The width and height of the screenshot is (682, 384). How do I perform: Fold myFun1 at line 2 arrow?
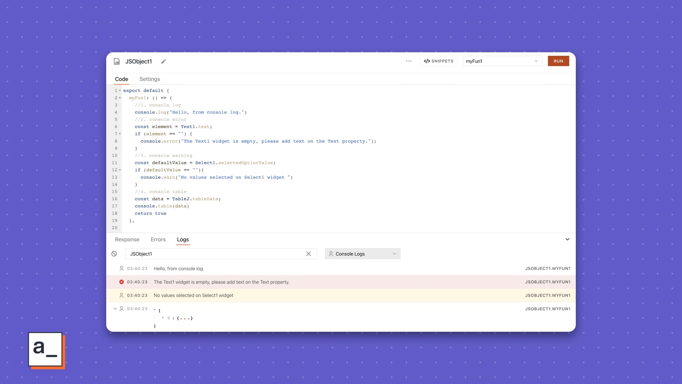click(x=120, y=98)
